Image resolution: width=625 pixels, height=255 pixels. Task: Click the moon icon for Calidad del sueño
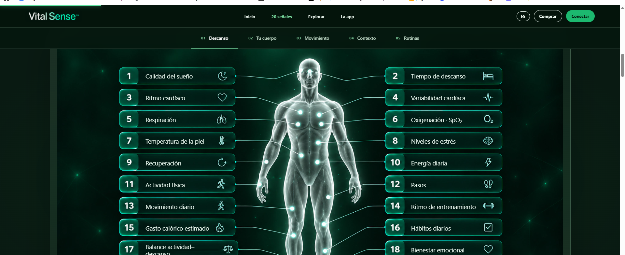(222, 76)
